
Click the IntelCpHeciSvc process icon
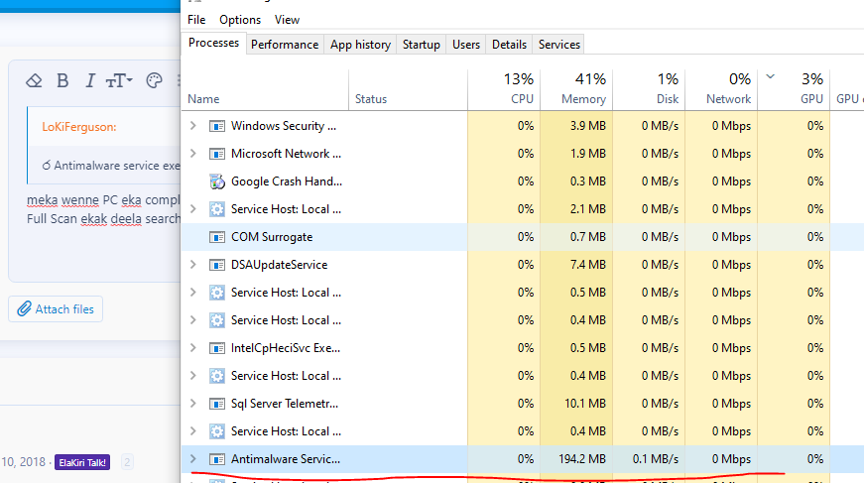pos(217,348)
